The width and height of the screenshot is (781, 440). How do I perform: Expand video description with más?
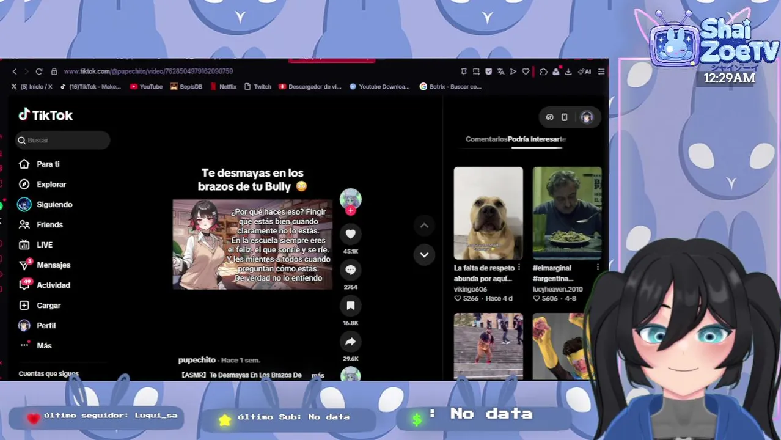coord(318,375)
